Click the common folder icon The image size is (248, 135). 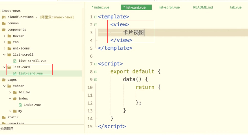(x=4, y=23)
